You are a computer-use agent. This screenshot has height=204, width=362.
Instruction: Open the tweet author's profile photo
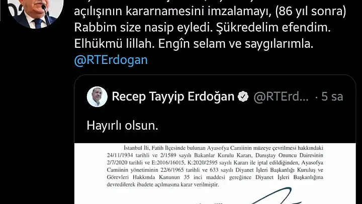click(x=35, y=12)
